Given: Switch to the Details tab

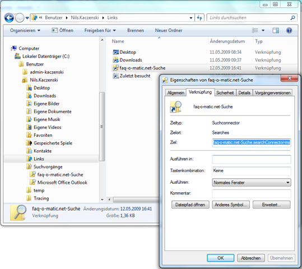Looking at the screenshot, I should [244, 93].
